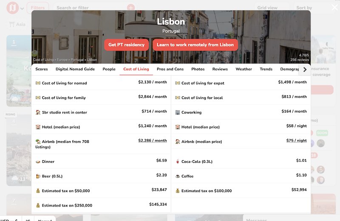Image resolution: width=340 pixels, height=221 pixels.
Task: Click money bag icon beside tax on $250,000
Action: (x=38, y=205)
